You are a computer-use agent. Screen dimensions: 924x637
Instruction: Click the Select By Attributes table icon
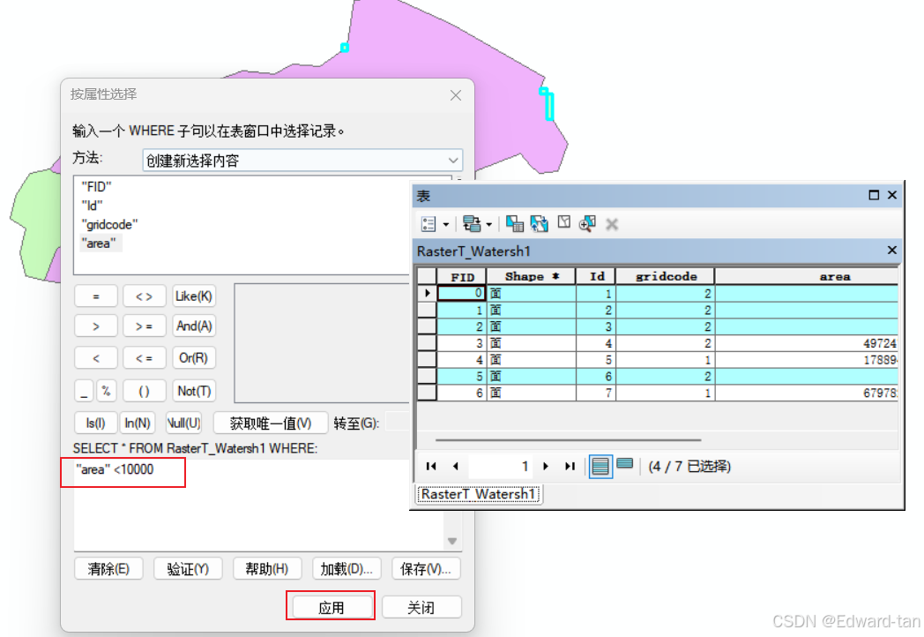514,223
